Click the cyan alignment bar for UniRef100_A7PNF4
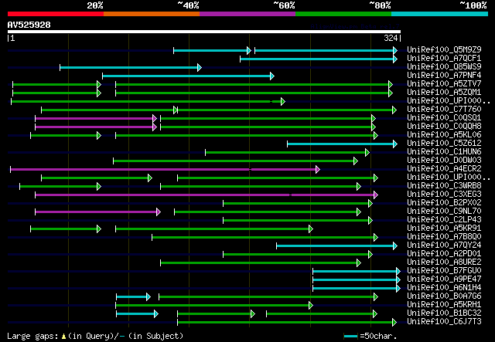 188,76
